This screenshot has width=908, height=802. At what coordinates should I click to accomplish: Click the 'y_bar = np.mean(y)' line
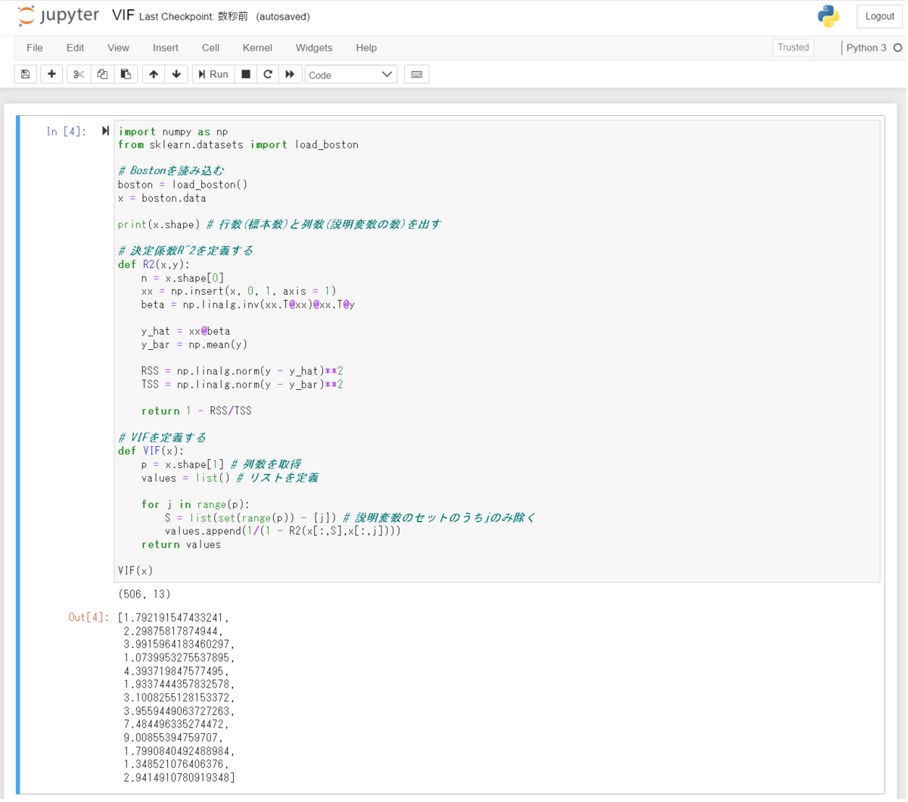pos(194,345)
